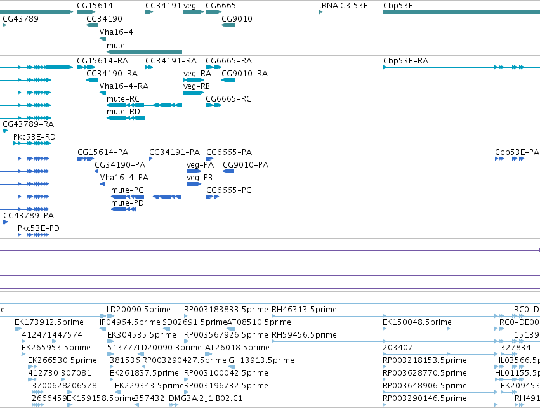
Task: Select transcript mute-RD
Action: coord(123,112)
